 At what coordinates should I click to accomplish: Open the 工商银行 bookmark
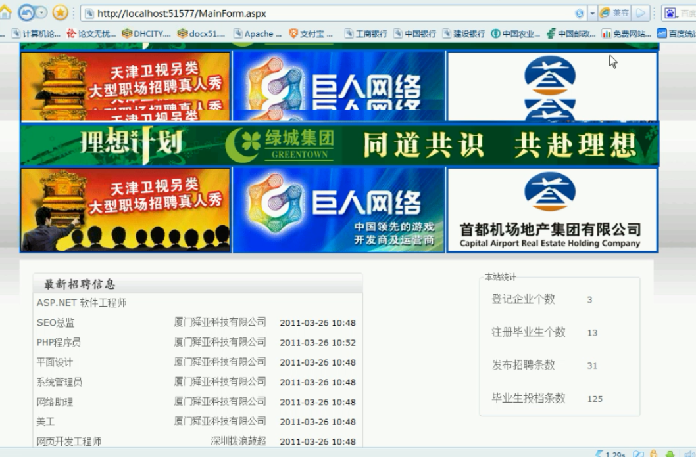pos(366,33)
